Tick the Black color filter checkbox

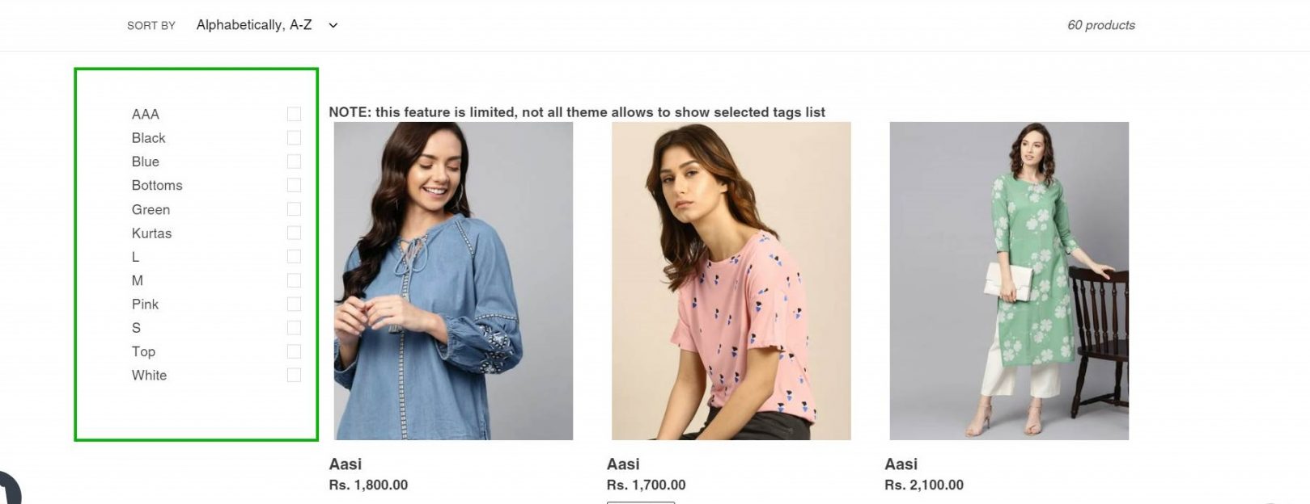point(294,138)
